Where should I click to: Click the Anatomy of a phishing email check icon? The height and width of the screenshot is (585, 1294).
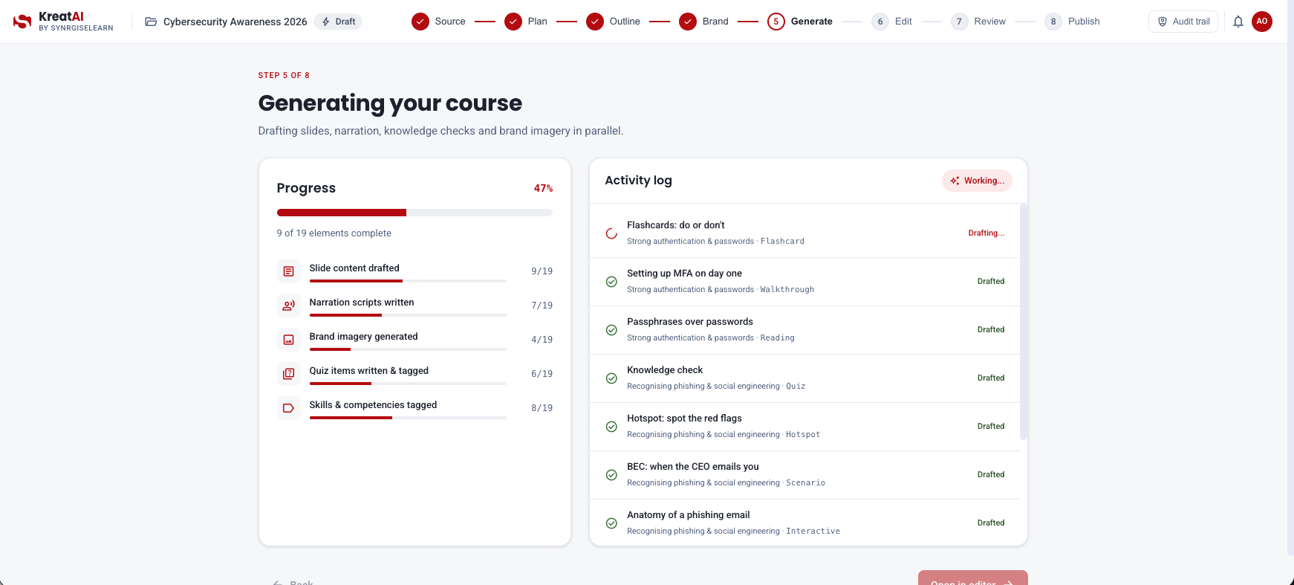click(611, 523)
